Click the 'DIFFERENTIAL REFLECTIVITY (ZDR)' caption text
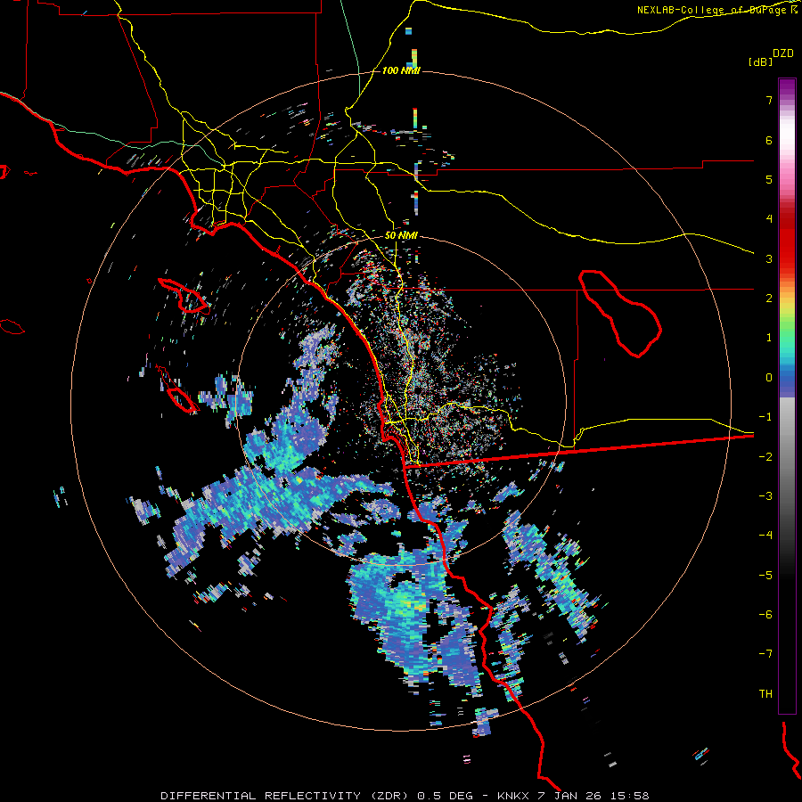 pyautogui.click(x=284, y=796)
